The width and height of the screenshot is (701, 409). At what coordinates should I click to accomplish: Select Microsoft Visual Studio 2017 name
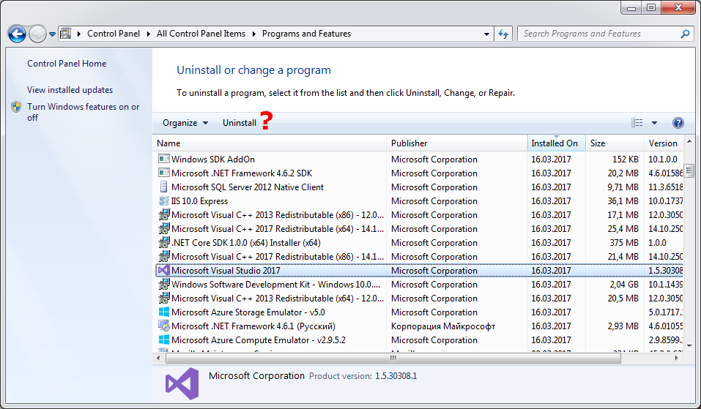point(226,270)
